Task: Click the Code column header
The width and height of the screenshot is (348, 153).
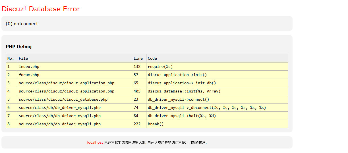Action: 217,58
